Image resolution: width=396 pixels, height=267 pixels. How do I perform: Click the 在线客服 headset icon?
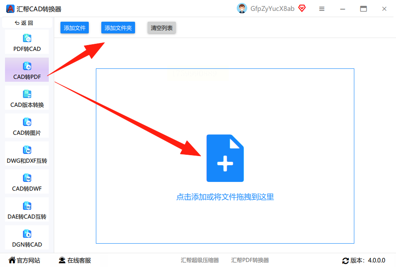coord(62,260)
